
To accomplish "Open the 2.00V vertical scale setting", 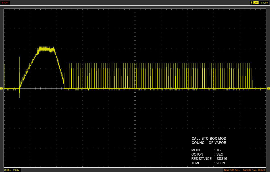I will (16, 170).
